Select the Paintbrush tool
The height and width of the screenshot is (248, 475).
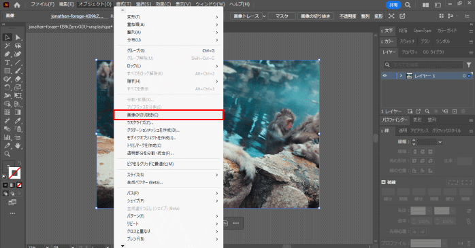pos(18,71)
